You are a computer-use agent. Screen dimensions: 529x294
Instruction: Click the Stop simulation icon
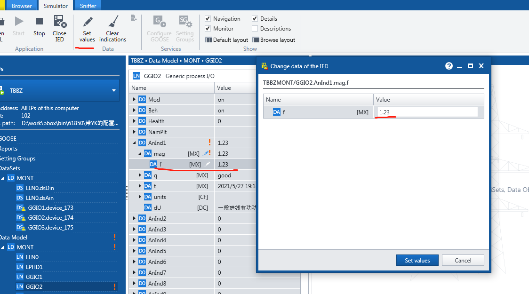[x=40, y=22]
